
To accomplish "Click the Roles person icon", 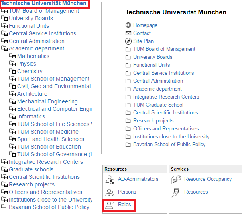I will pos(110,205).
